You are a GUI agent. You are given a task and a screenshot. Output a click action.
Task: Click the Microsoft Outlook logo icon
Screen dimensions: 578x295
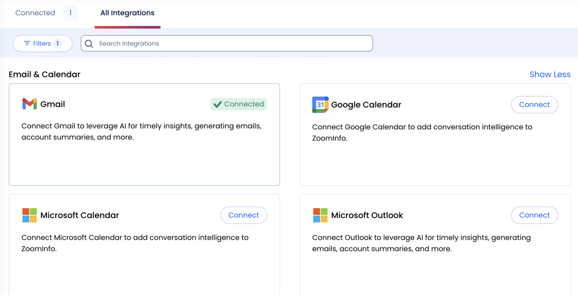320,215
